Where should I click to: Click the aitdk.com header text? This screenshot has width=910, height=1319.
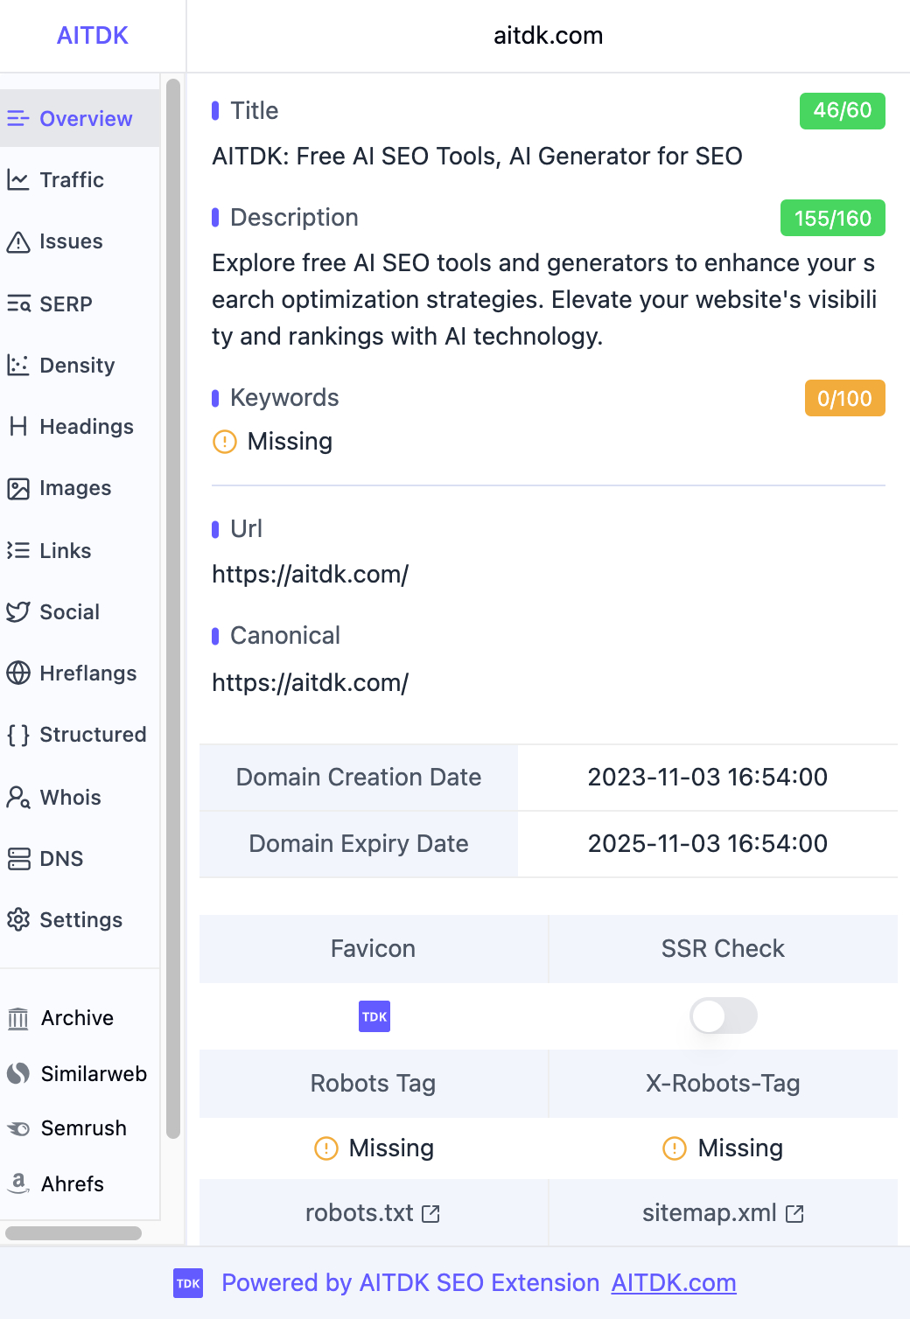[x=549, y=36]
